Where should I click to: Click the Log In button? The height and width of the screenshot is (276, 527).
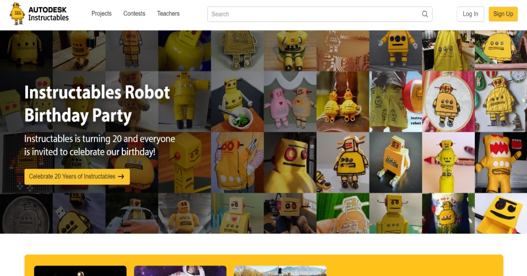[x=470, y=14]
